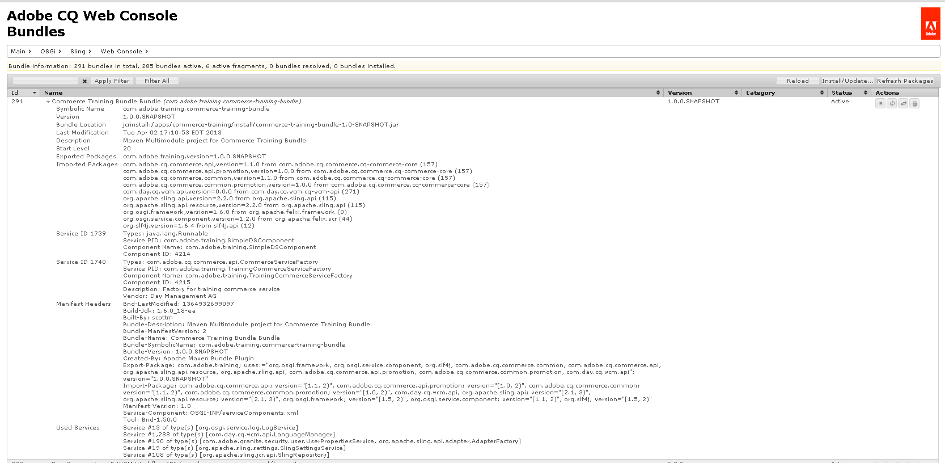The width and height of the screenshot is (945, 463).
Task: Focus the bundle filter text field
Action: (x=45, y=81)
